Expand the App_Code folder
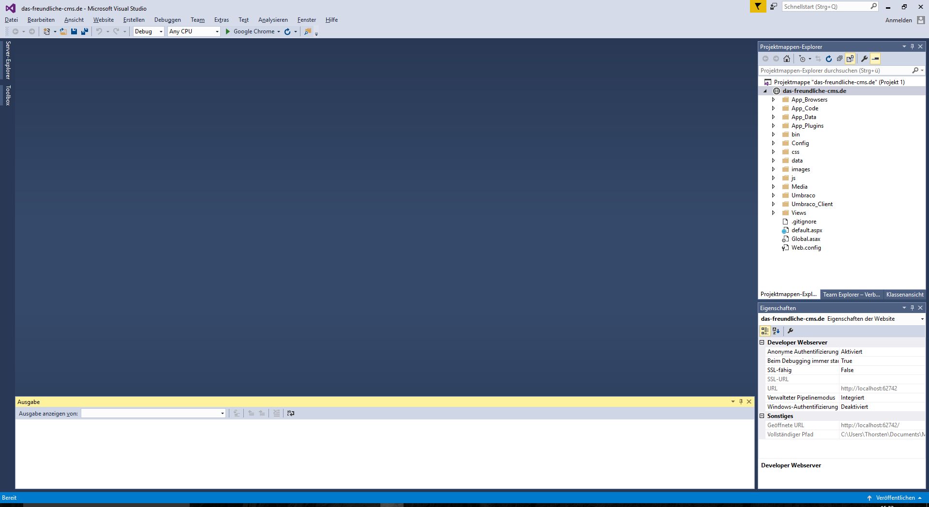 [x=773, y=108]
